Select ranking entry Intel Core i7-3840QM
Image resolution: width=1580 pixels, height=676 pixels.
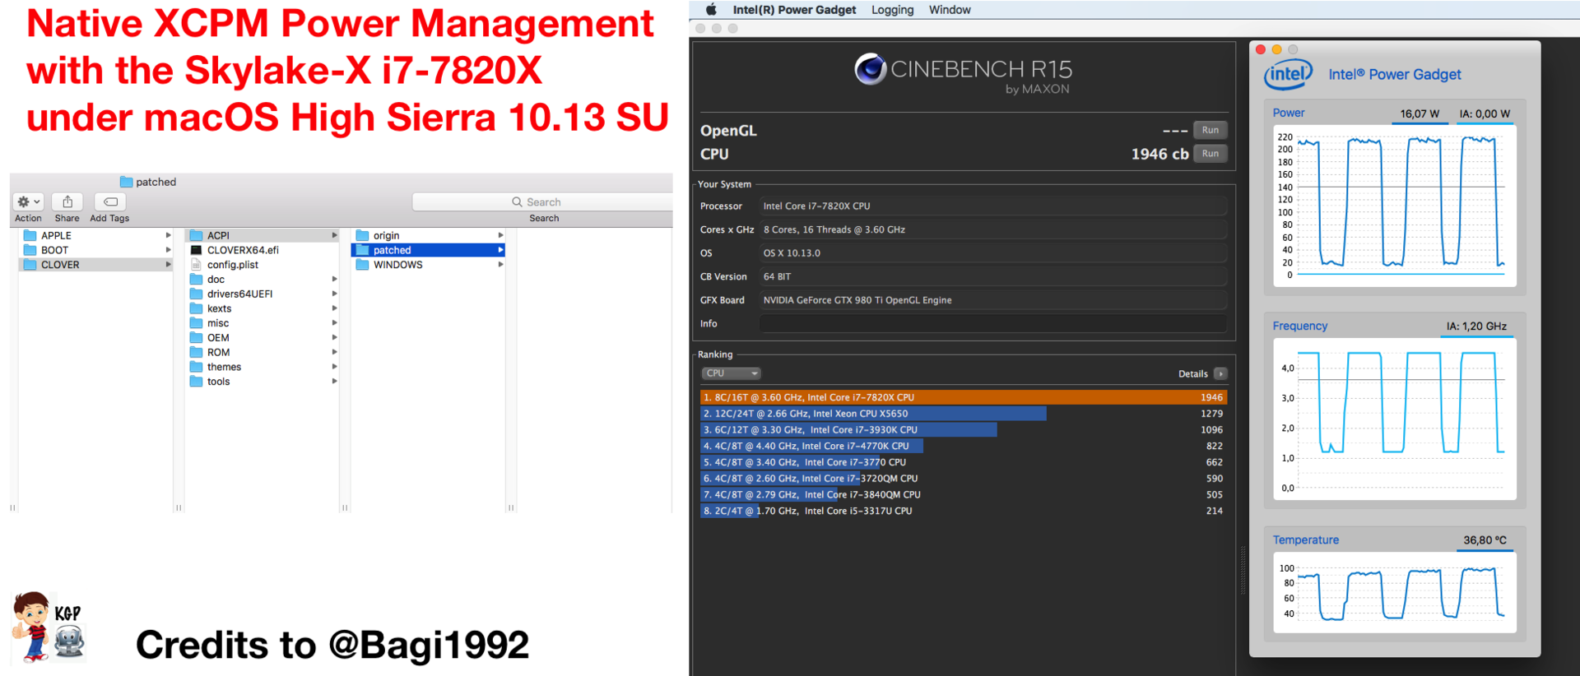(963, 494)
